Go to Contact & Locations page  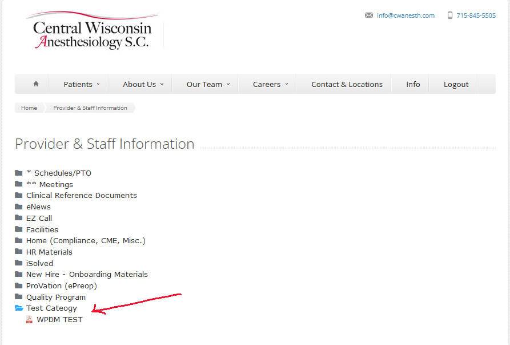[x=347, y=84]
